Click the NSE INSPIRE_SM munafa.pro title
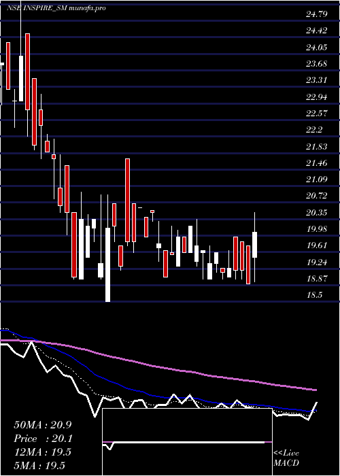Screen dimensions: 340x476 56,8
